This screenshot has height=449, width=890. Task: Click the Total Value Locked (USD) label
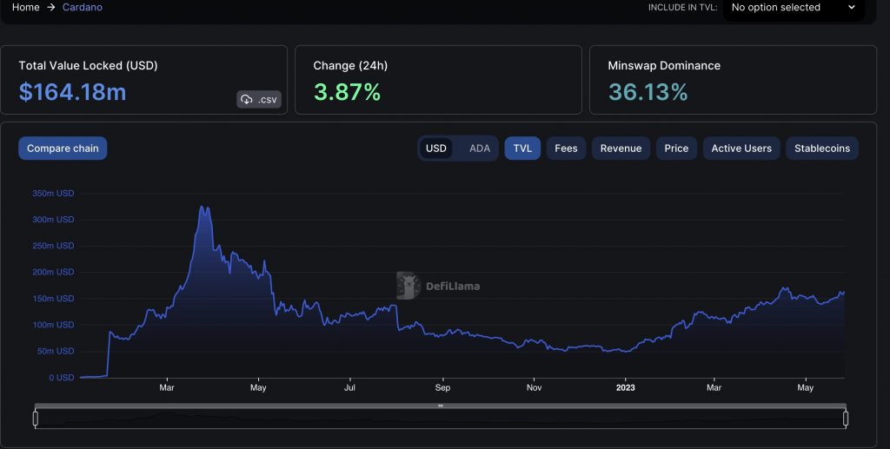click(88, 65)
